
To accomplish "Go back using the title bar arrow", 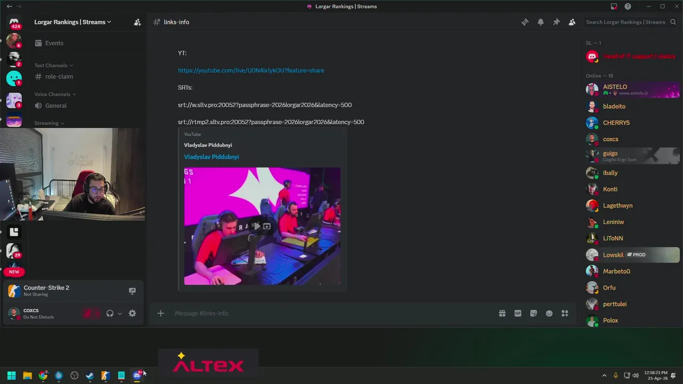I will pos(9,6).
